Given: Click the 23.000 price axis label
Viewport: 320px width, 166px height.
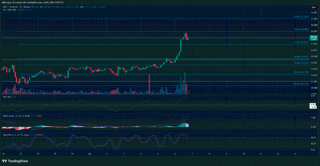Looking at the screenshot, I should [314, 69].
